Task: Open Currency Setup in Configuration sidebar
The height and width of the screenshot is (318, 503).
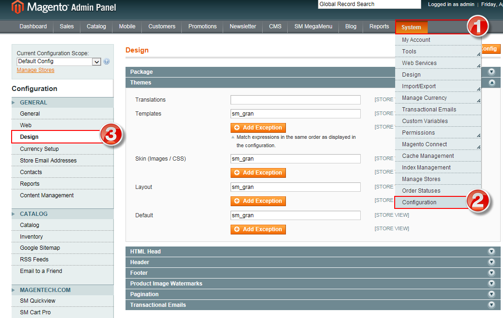Action: [x=63, y=149]
